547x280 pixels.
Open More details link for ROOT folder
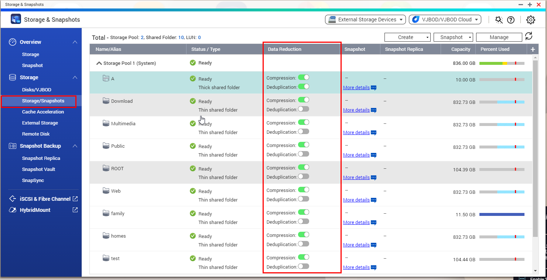coord(356,178)
